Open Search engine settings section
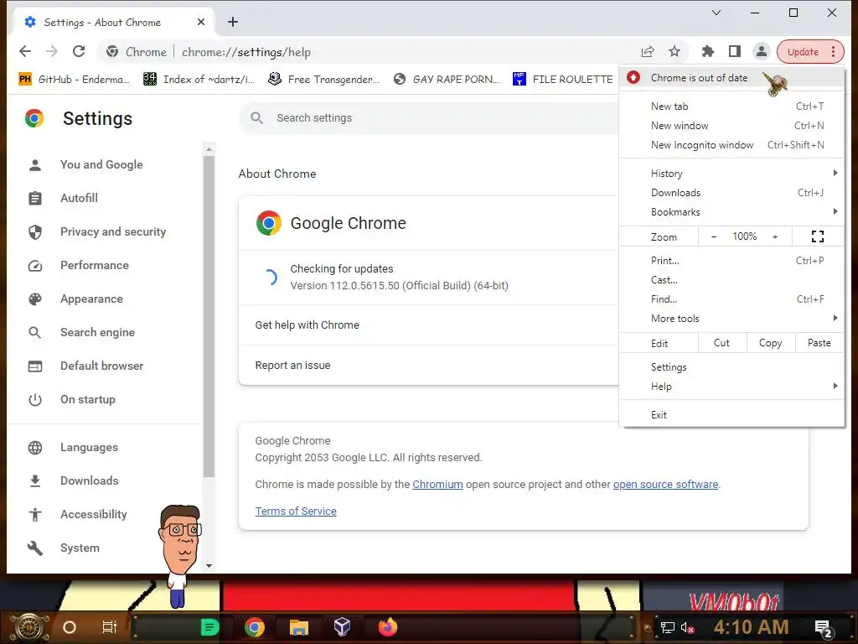The image size is (858, 644). [x=97, y=332]
